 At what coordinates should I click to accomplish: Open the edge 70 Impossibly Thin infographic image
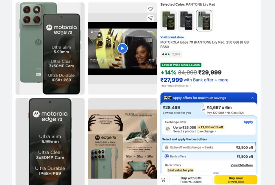click(122, 141)
